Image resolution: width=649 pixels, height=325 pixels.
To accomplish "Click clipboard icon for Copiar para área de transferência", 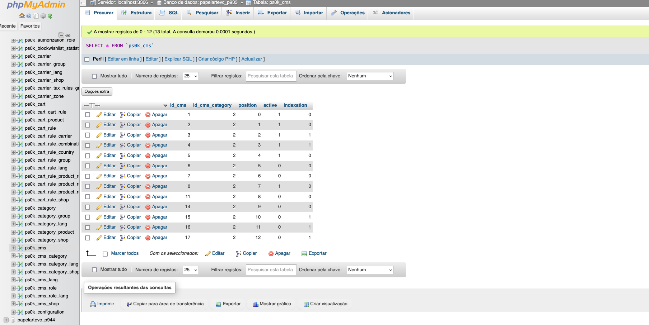I will 129,304.
